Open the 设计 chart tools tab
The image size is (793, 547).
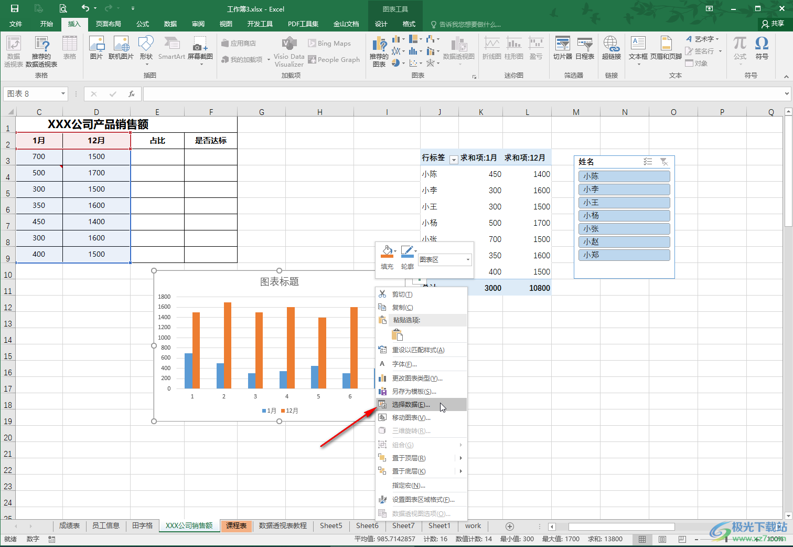[381, 24]
